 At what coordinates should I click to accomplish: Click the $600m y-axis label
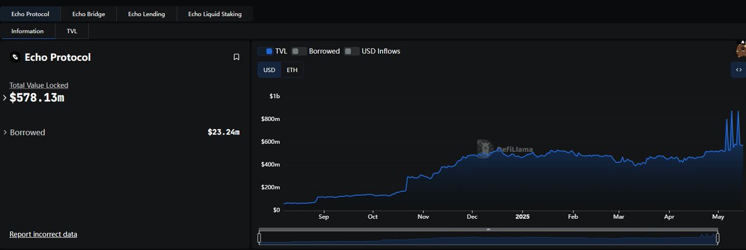point(271,141)
